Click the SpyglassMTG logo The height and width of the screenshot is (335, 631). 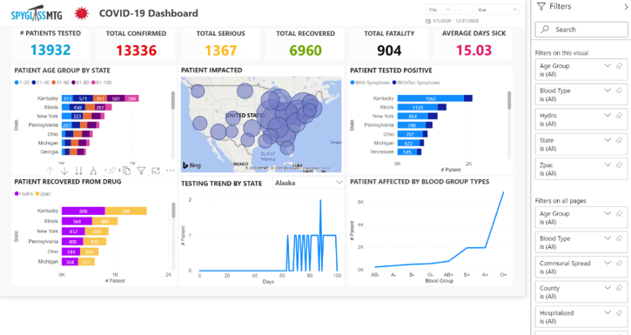37,13
